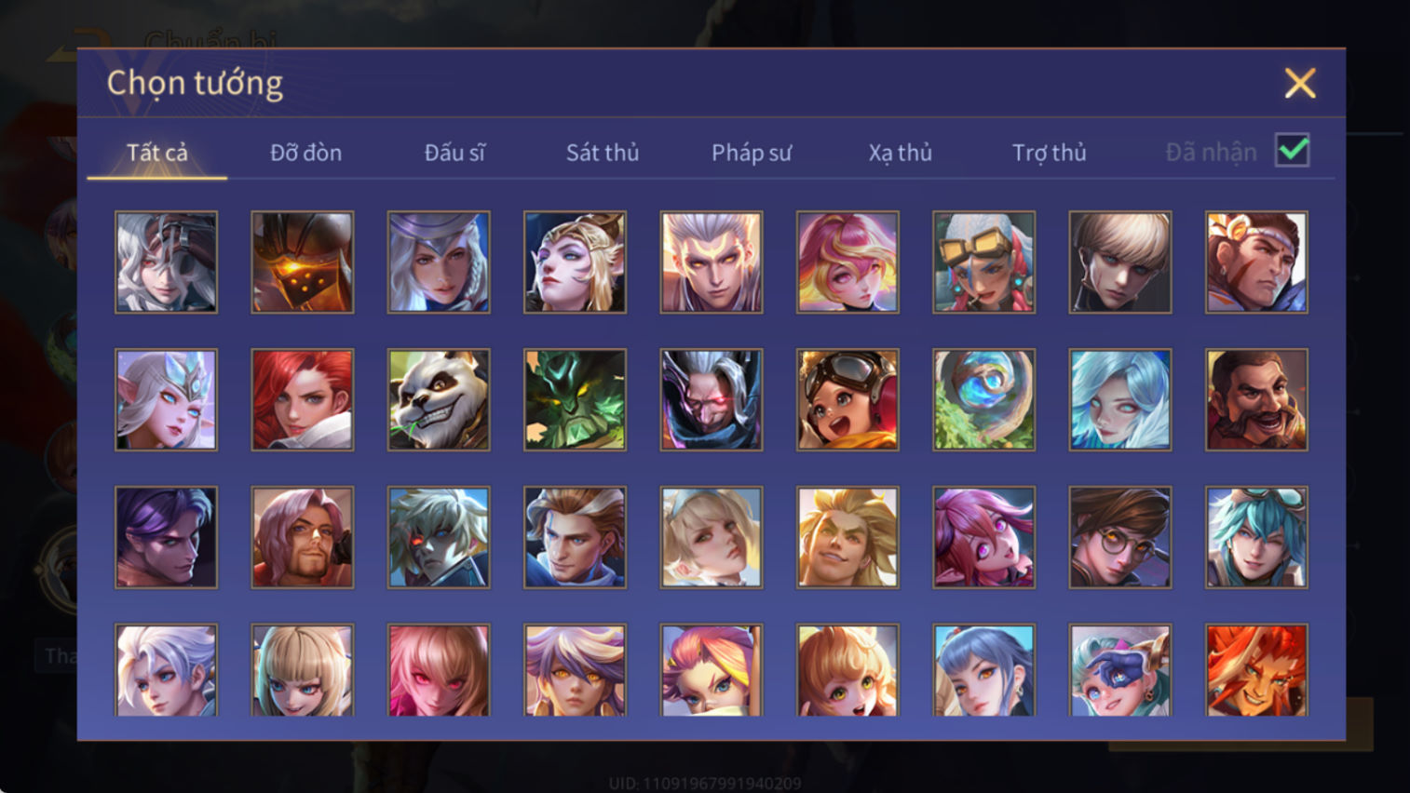Screen dimensions: 1410x793
Task: Choose the hero with yellow goggles and mask
Action: [x=983, y=262]
